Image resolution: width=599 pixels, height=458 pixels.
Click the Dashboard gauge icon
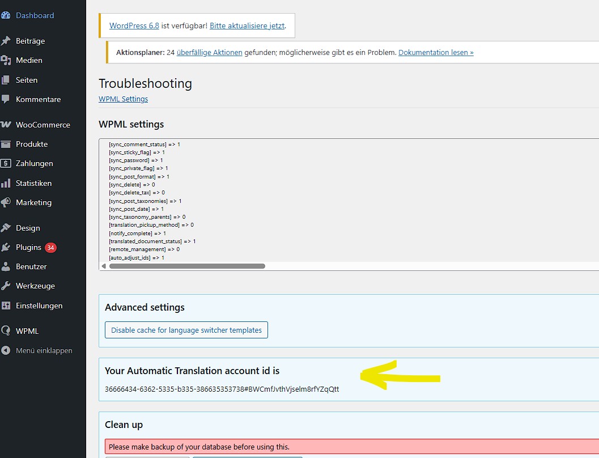[6, 15]
